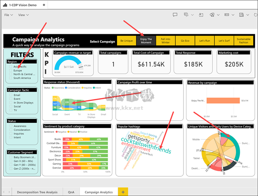Switch to the QnA page tab
This screenshot has height=196, width=258.
click(71, 192)
